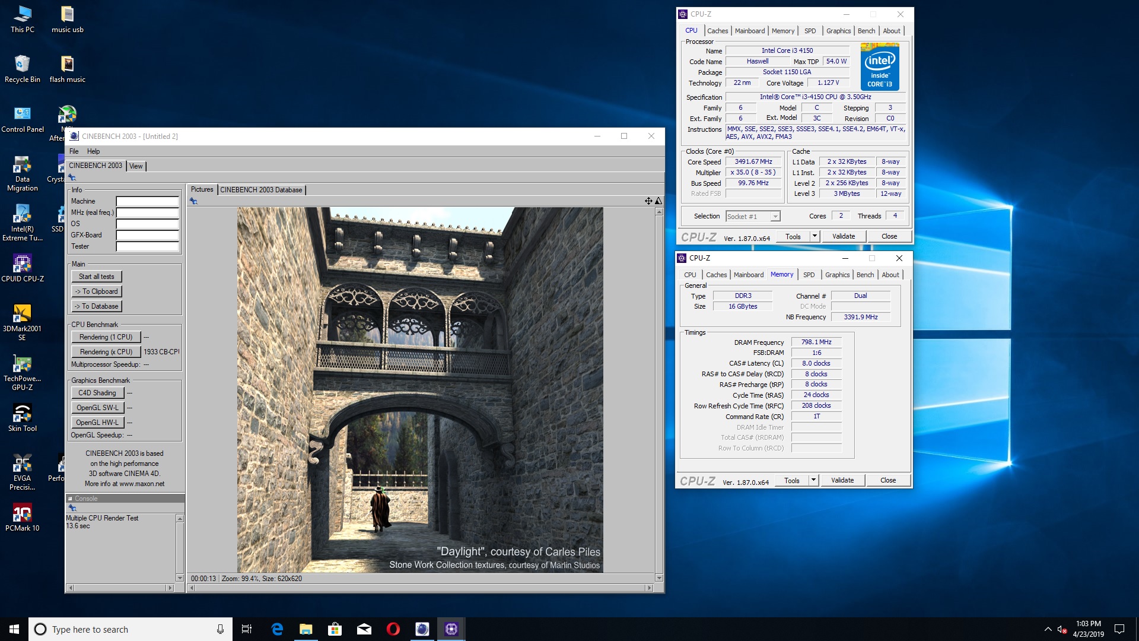Open Control Panel desktop icon
The image size is (1139, 641).
click(x=23, y=119)
